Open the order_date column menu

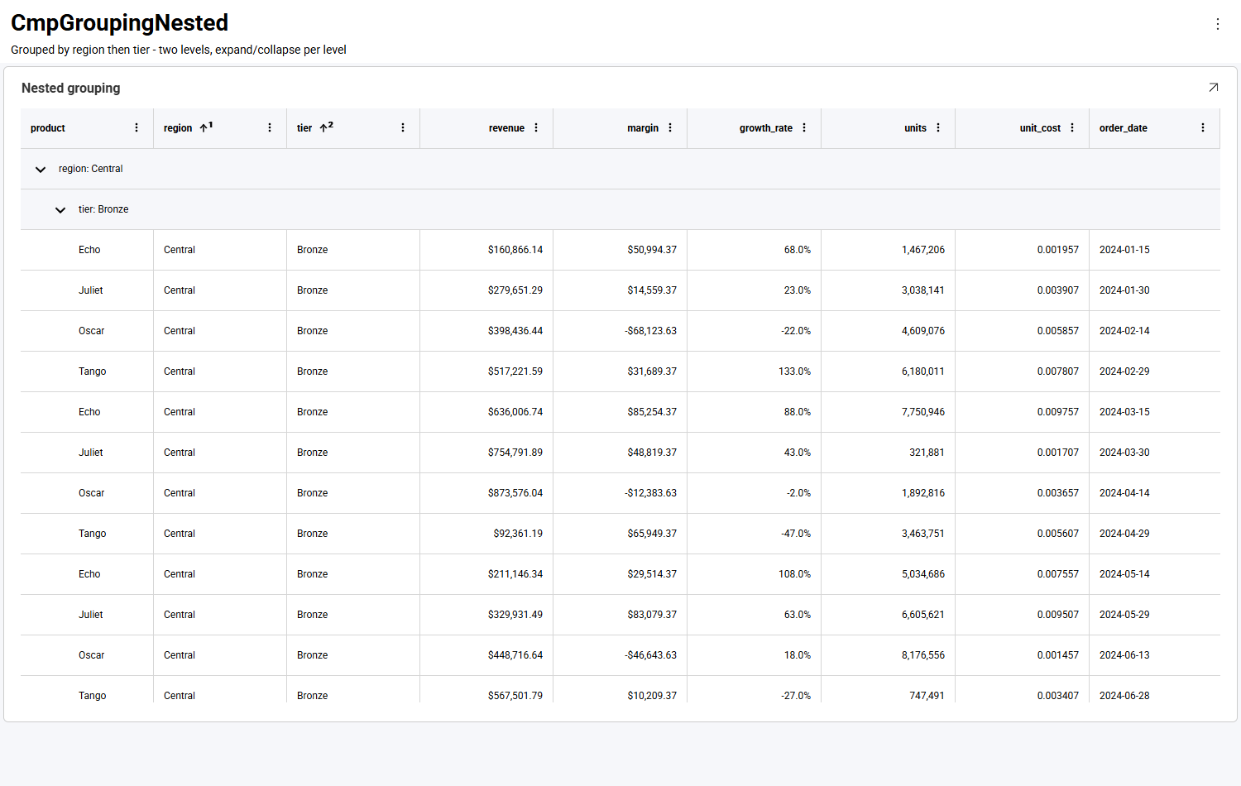pyautogui.click(x=1203, y=128)
